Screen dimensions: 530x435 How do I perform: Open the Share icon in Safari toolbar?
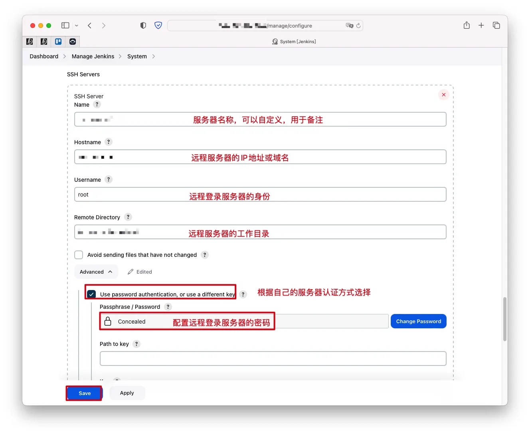[x=467, y=26]
